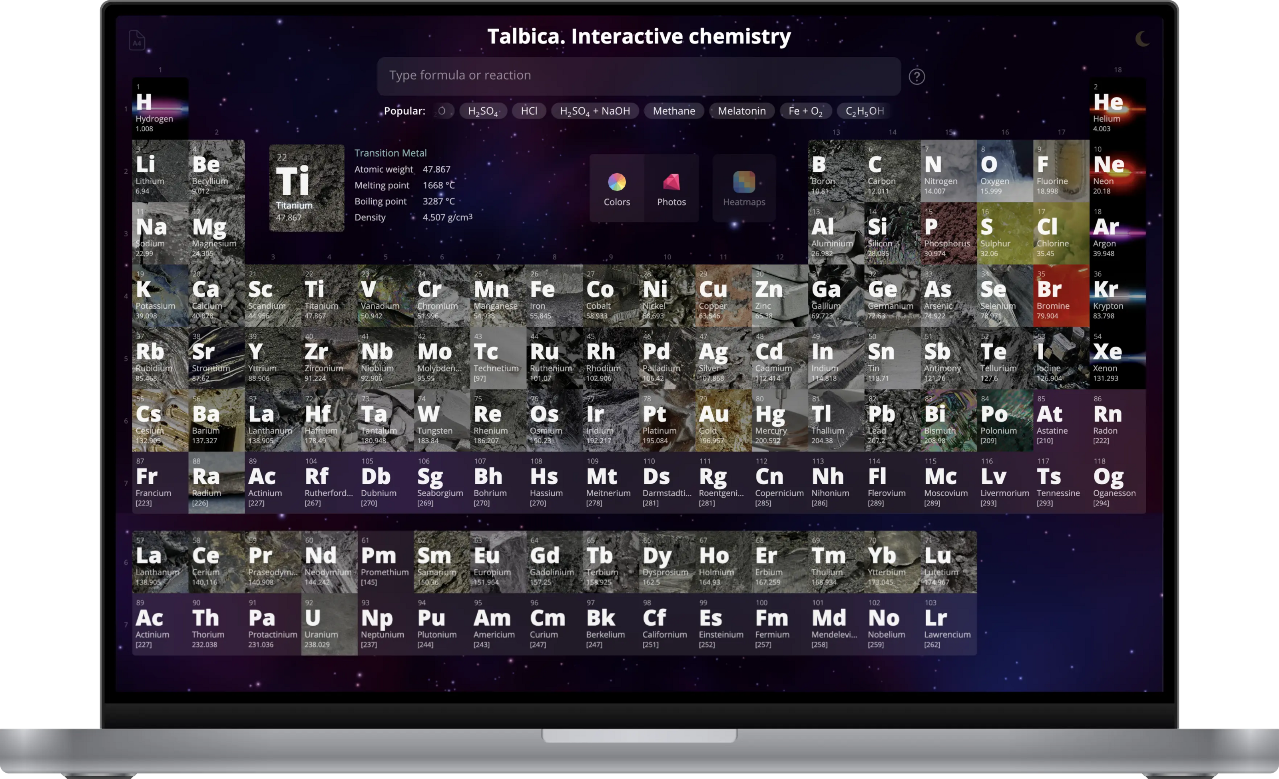This screenshot has width=1279, height=779.
Task: Select the Hydrogen element tile
Action: pos(160,108)
